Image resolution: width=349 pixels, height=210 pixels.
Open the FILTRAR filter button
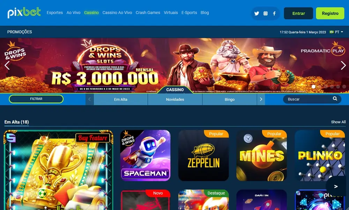36,99
